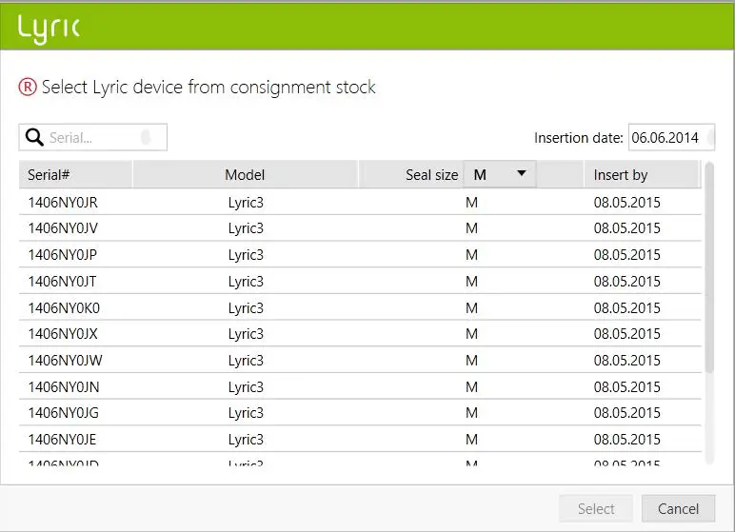Image resolution: width=735 pixels, height=532 pixels.
Task: Click Lyric3 model in 1406NY0K0 row
Action: [x=246, y=308]
